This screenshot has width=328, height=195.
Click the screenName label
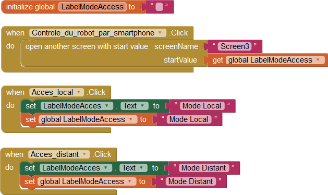(176, 46)
